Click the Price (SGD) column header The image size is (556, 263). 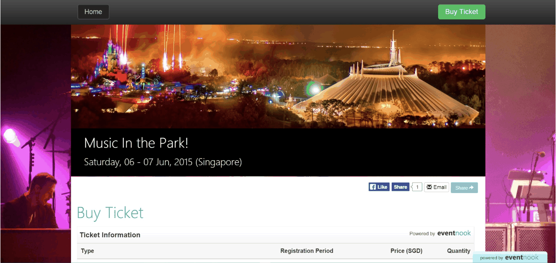coord(406,251)
